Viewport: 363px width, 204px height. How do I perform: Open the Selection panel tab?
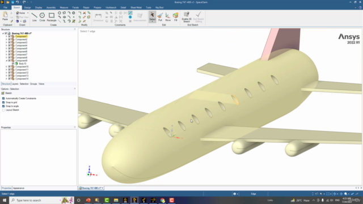24,84
